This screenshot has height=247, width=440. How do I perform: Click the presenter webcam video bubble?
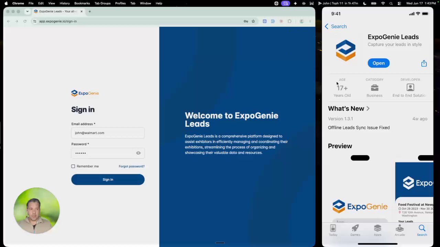(36, 210)
